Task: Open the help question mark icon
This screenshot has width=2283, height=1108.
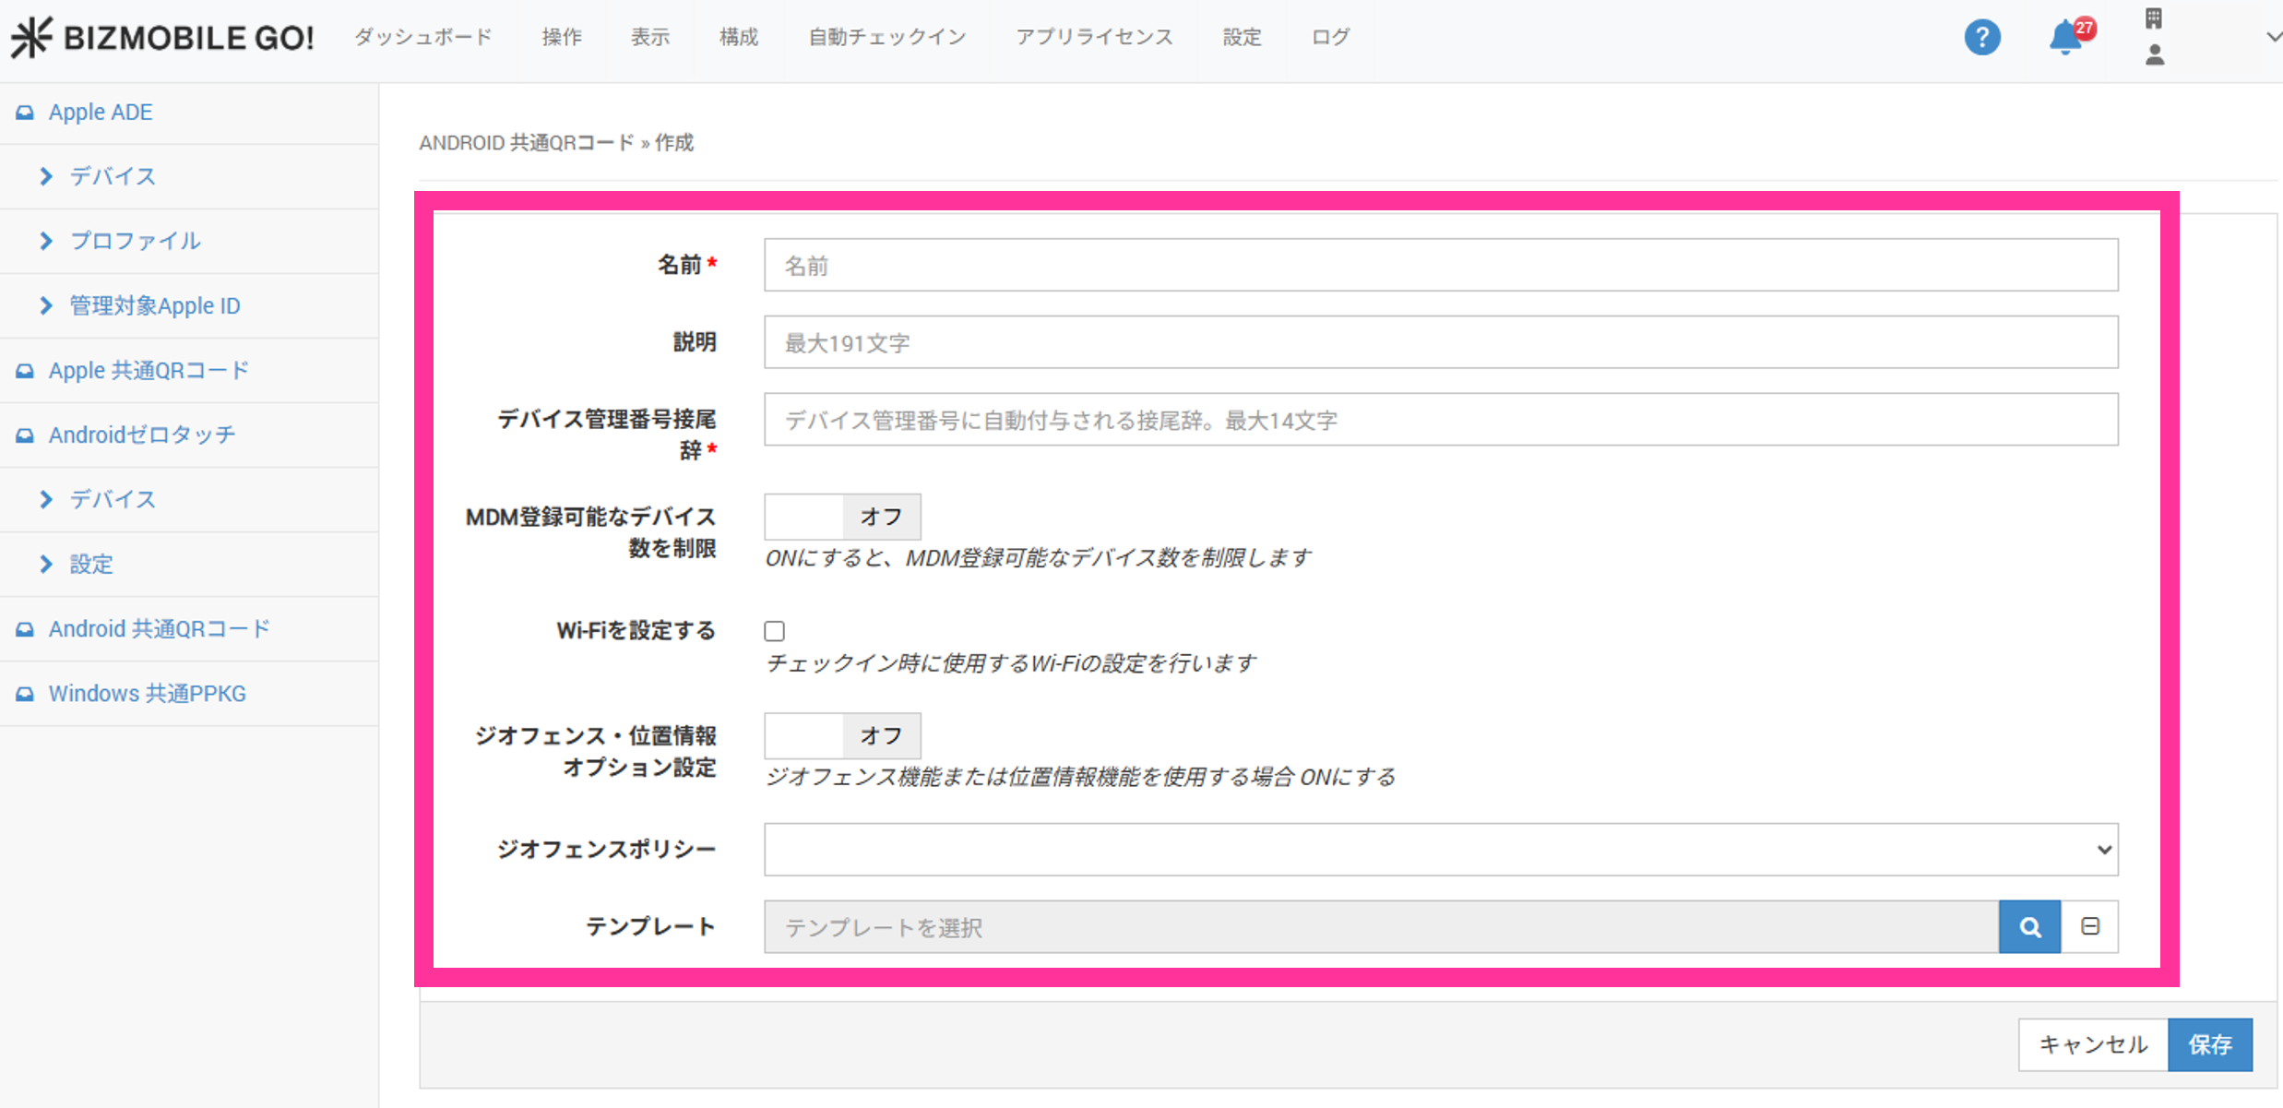Action: coord(1981,38)
